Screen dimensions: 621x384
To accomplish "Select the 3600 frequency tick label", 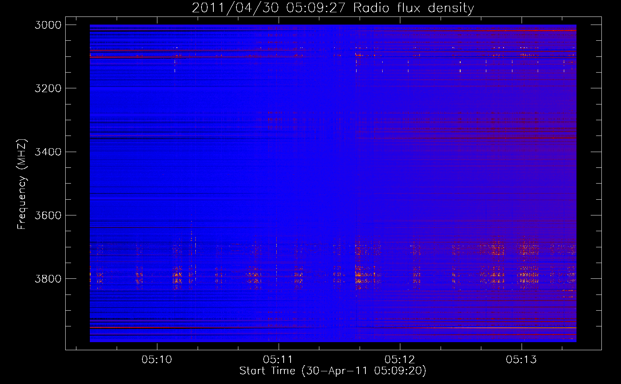I will pos(48,215).
